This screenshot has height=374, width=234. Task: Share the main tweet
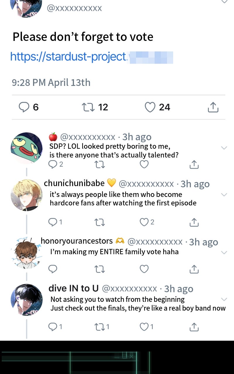coord(213,108)
